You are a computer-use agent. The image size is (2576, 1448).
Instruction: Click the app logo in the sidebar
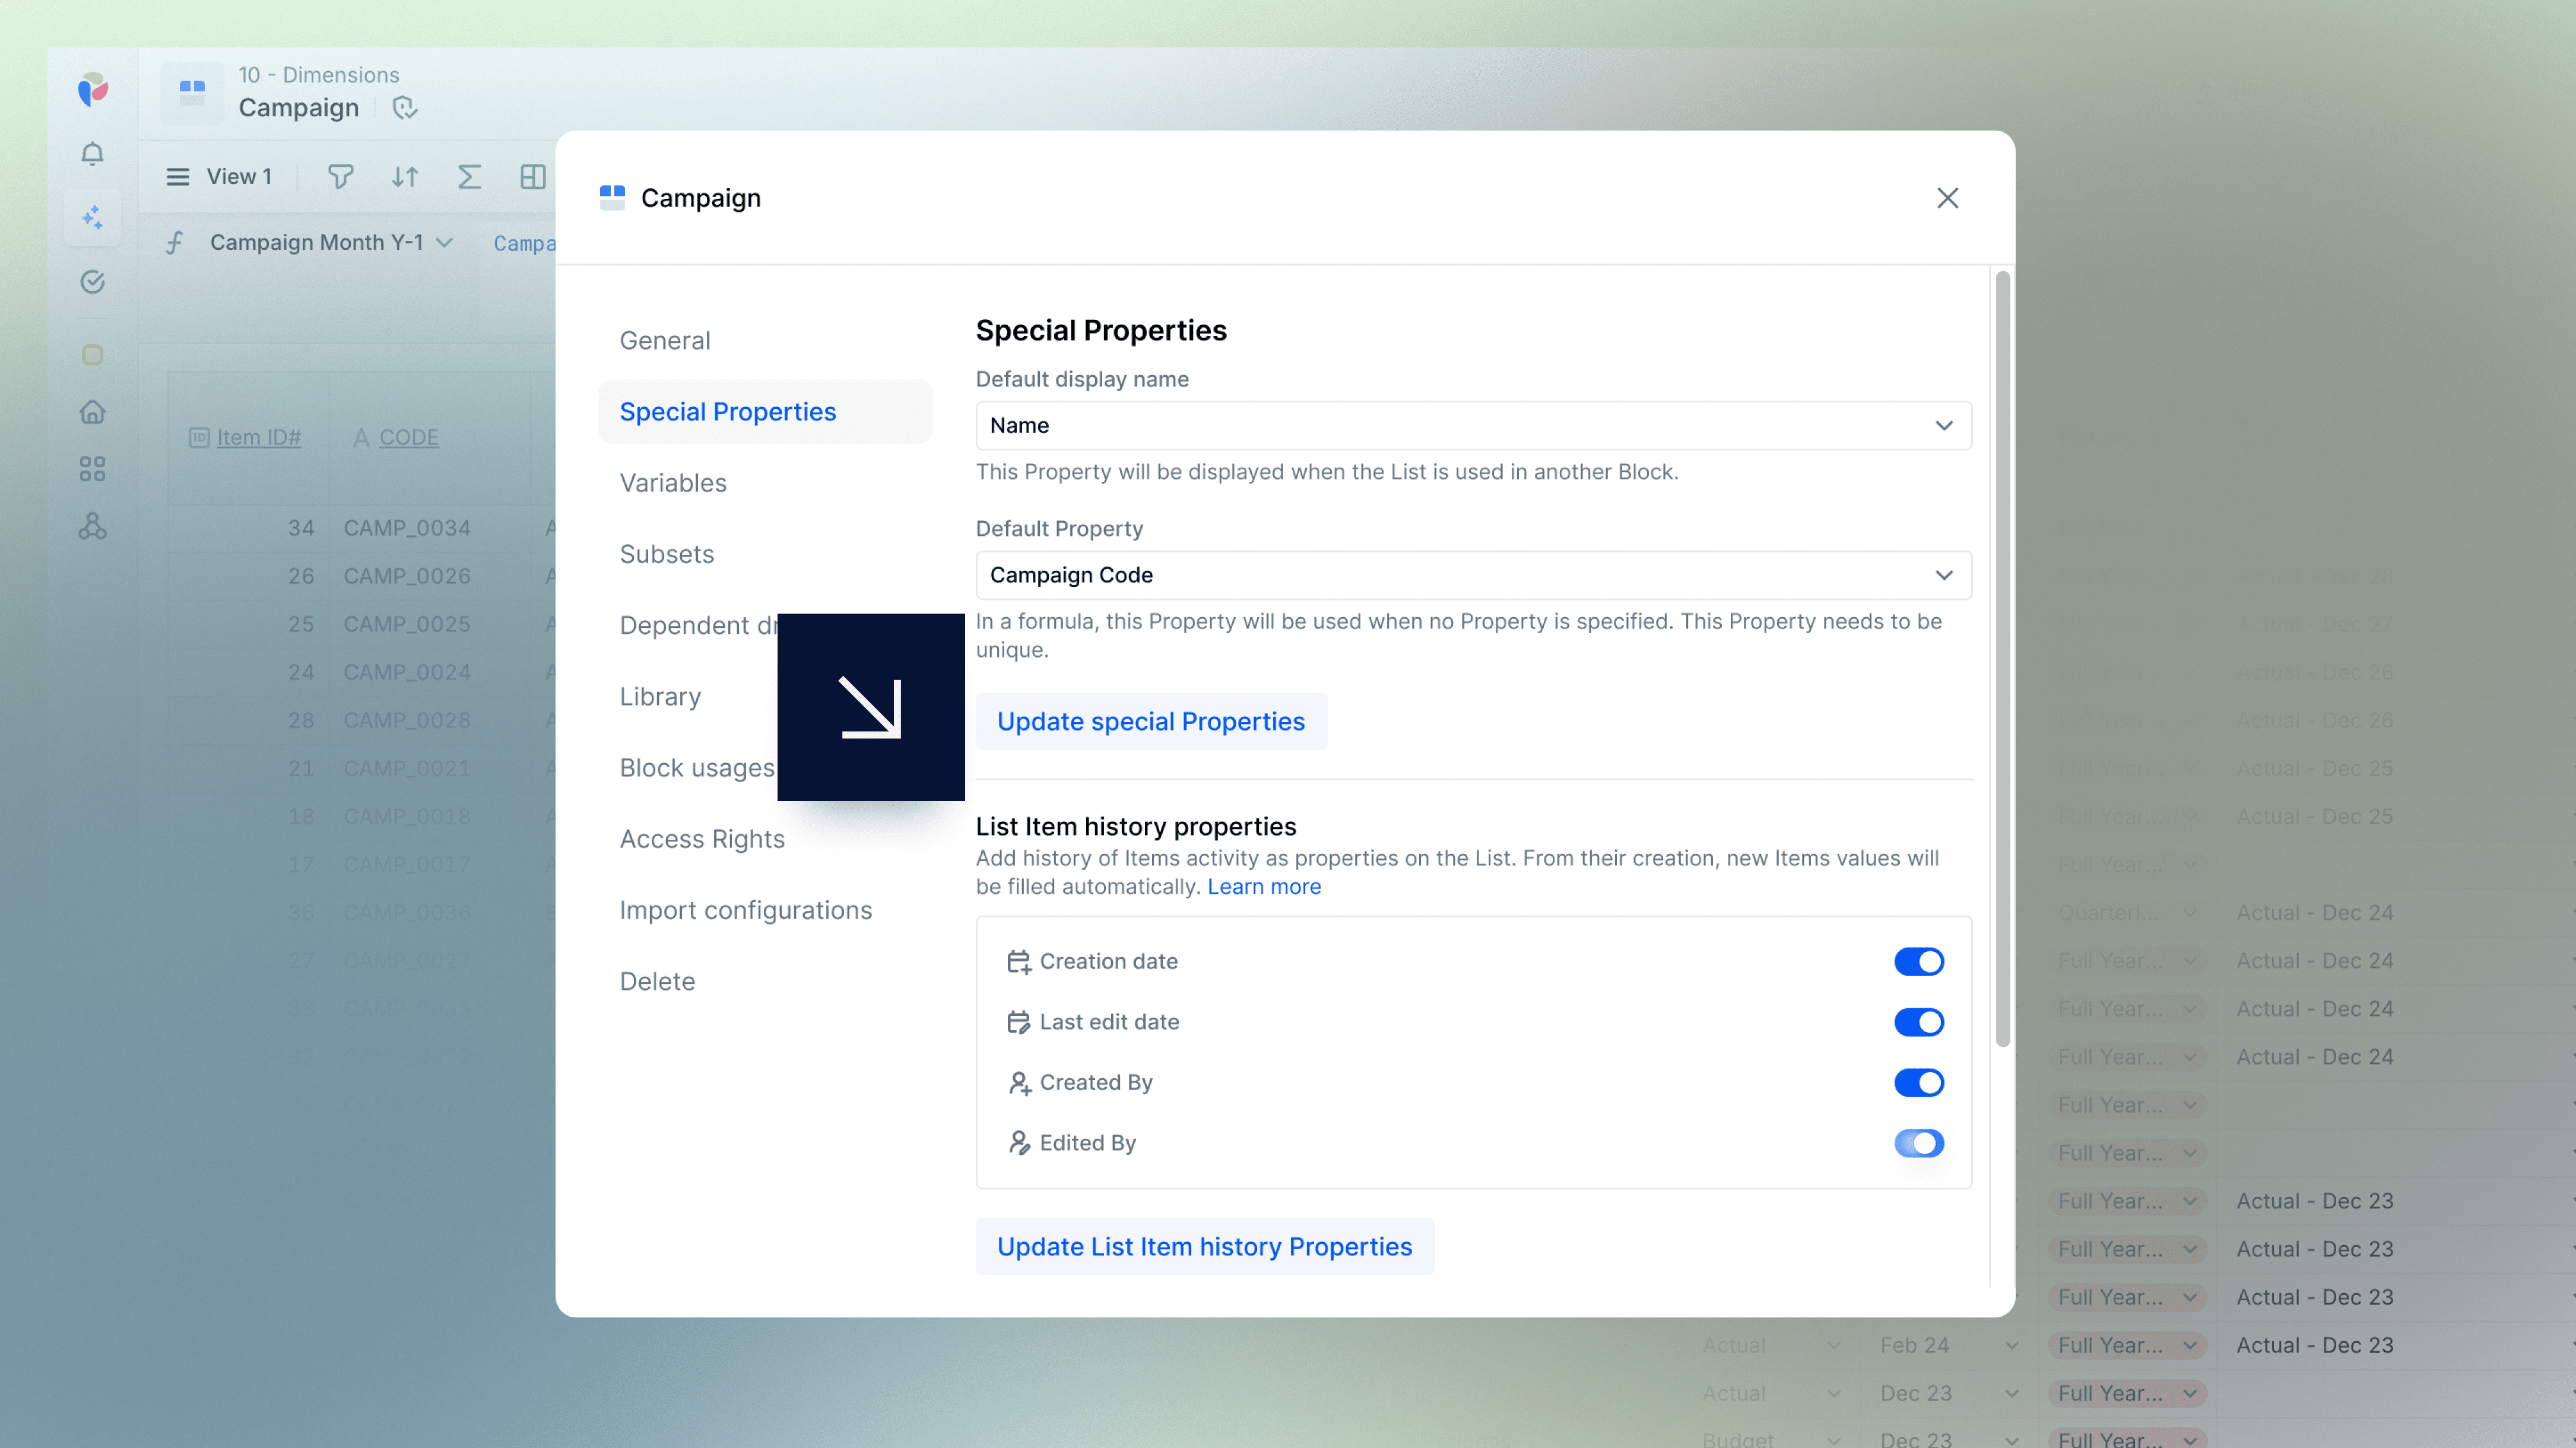click(92, 89)
